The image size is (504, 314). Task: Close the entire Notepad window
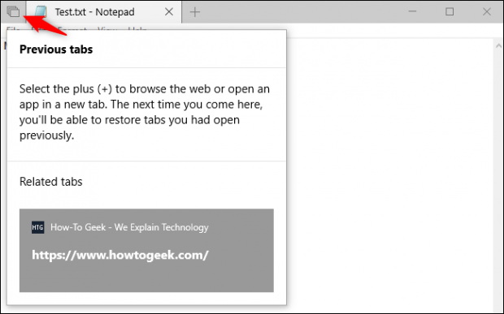coord(487,12)
